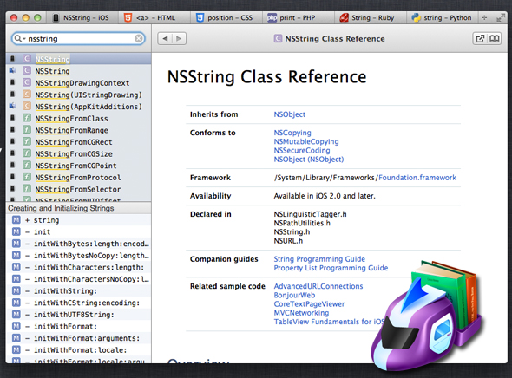512x378 pixels.
Task: Jump to initWithString: method
Action: click(78, 291)
